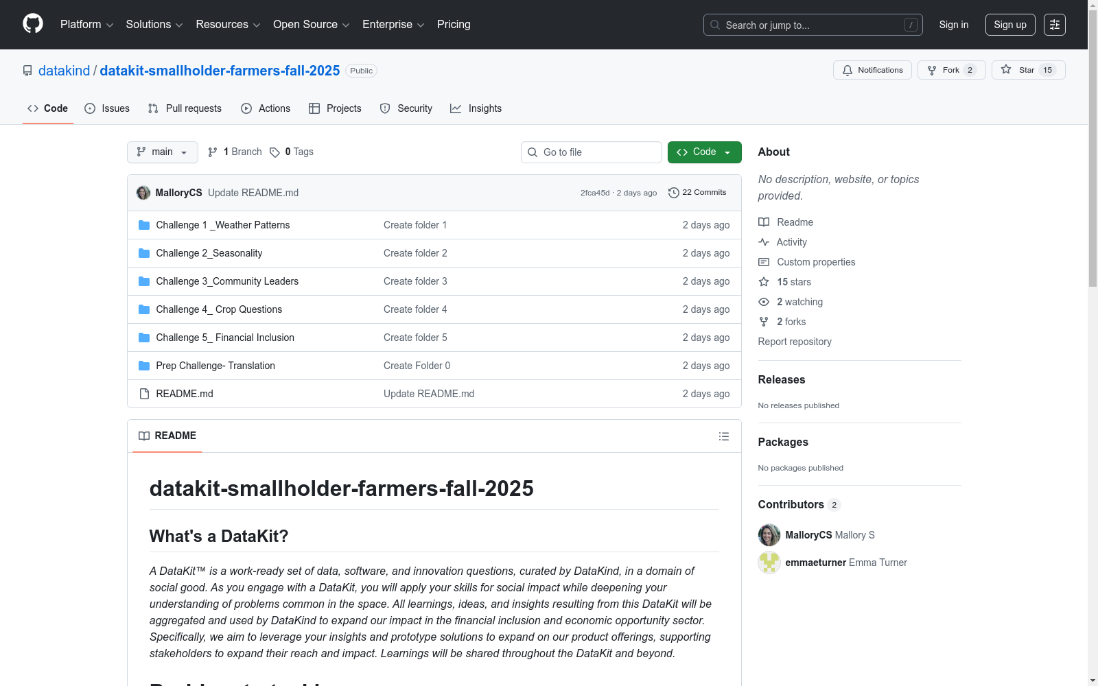View the 22 Commits history link

point(697,193)
